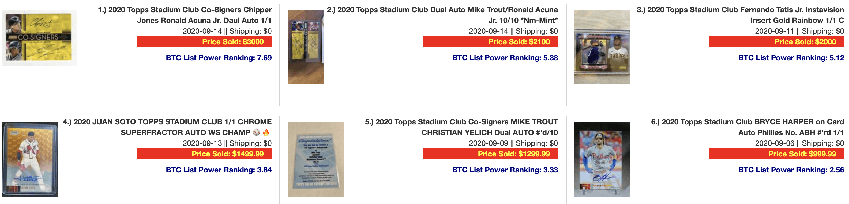849x204 pixels.
Task: View the Fernando Tatis Jr. Instavision card photo
Action: 602,47
